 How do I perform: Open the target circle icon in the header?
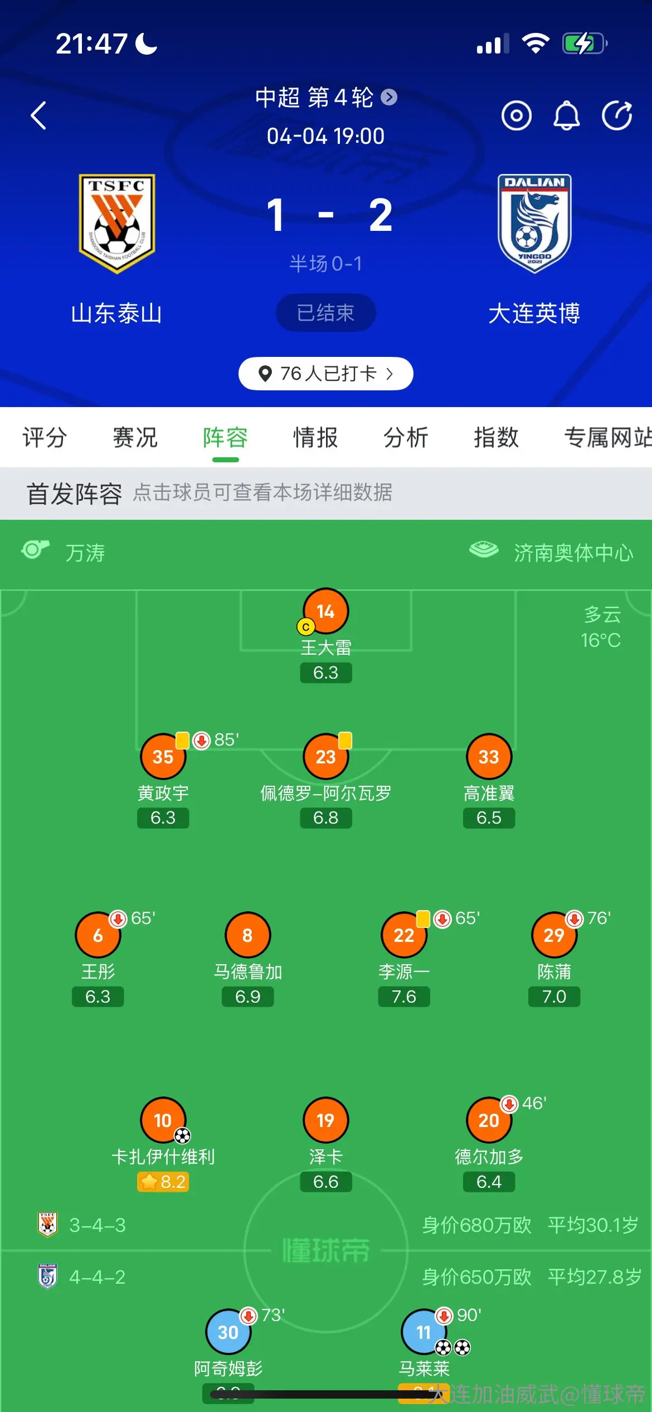(517, 116)
